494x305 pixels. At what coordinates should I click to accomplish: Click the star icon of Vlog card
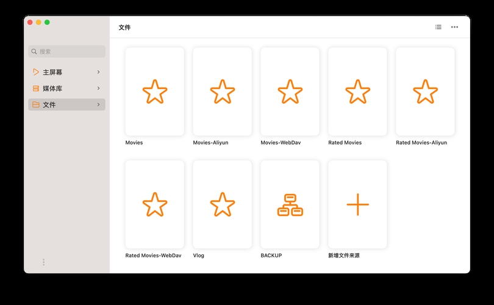coord(223,204)
